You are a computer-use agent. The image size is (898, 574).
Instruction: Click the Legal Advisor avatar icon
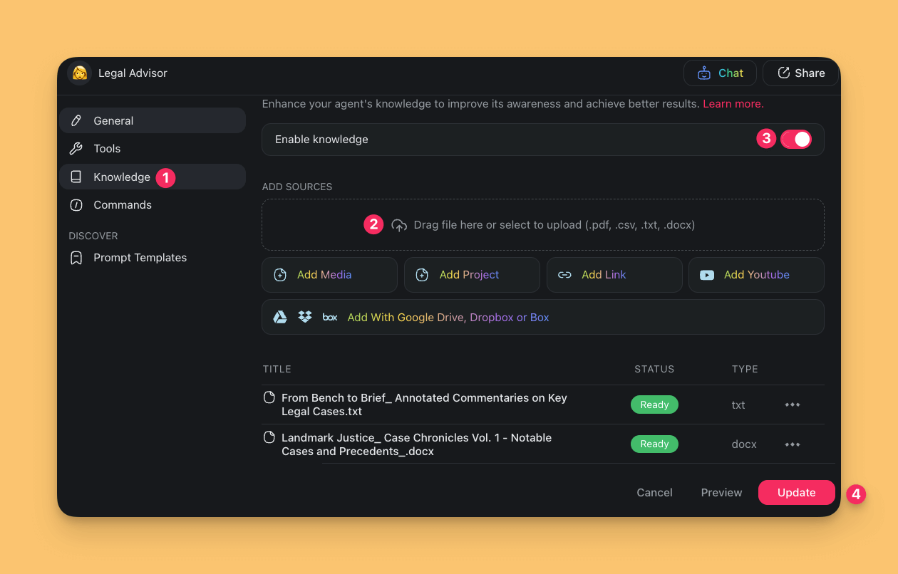click(x=80, y=73)
